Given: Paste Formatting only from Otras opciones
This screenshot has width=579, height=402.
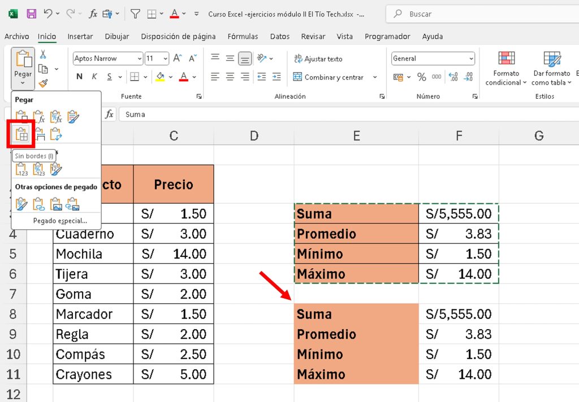Looking at the screenshot, I should 21,204.
